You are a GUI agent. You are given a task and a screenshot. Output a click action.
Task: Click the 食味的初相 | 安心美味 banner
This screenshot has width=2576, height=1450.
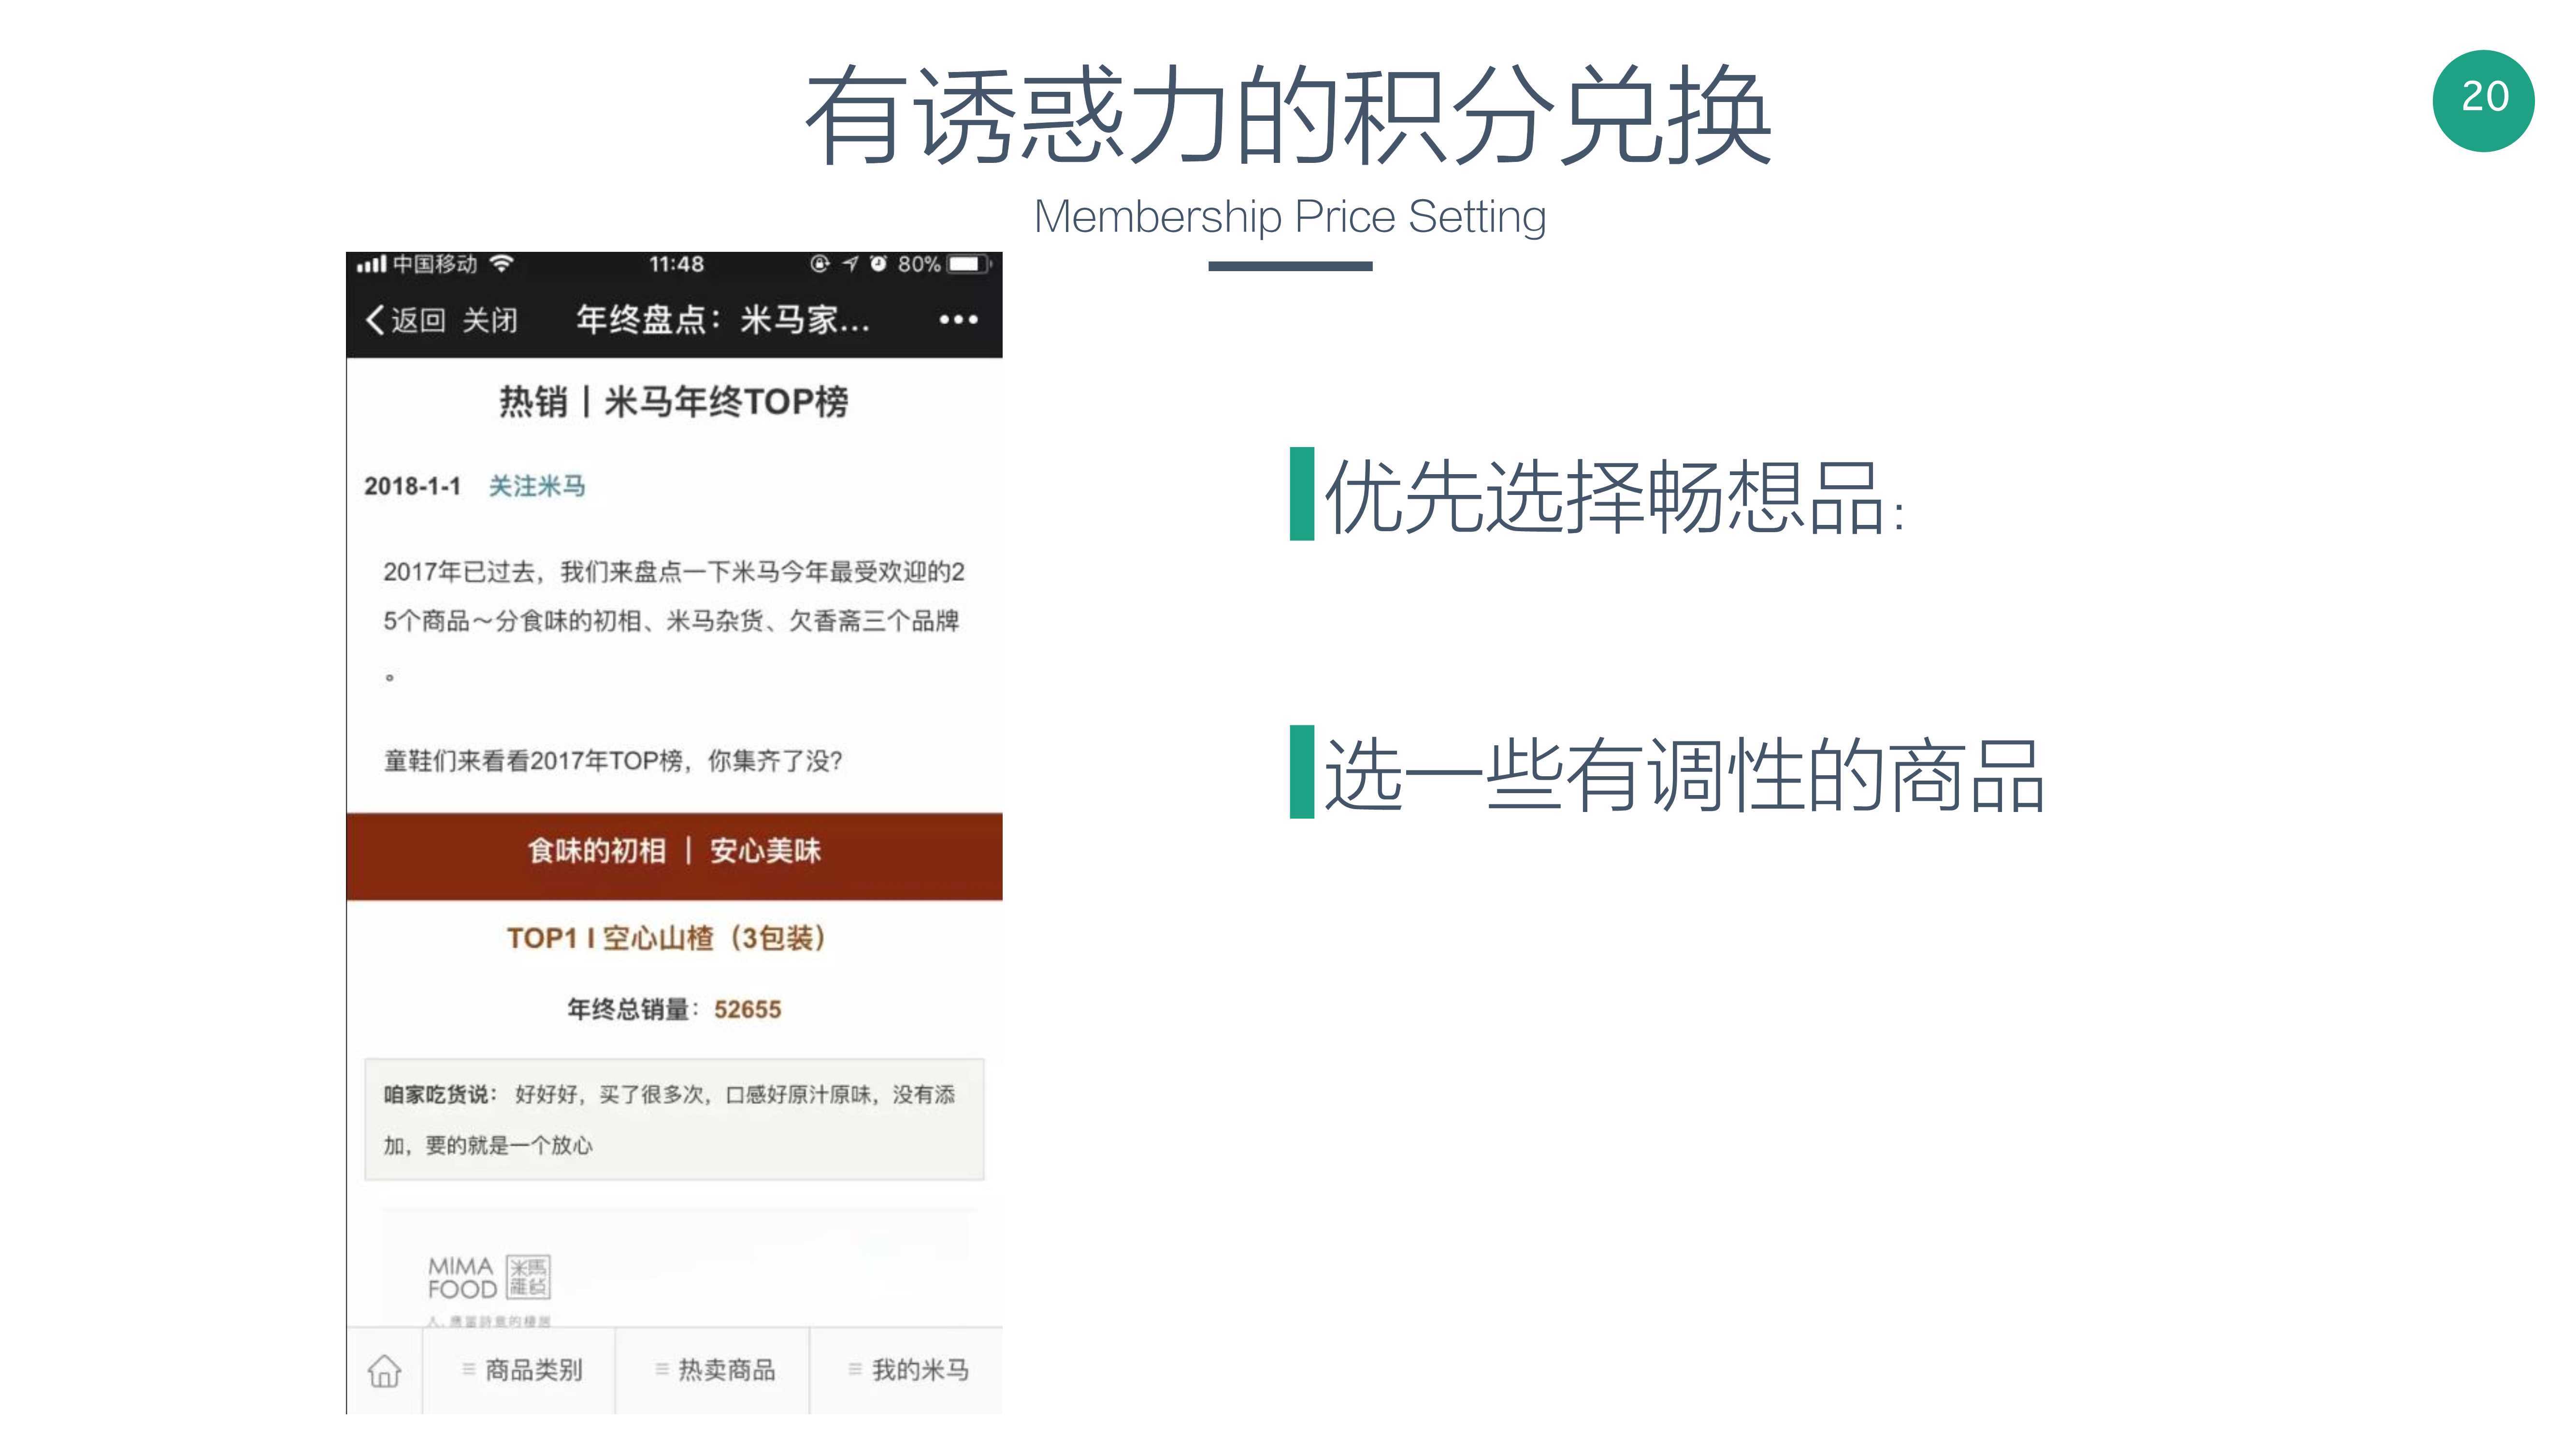click(x=674, y=856)
